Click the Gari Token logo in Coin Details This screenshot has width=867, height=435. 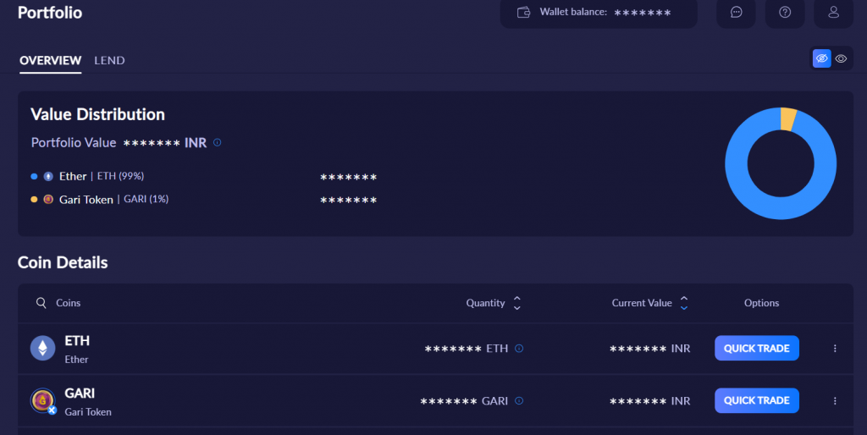(x=42, y=400)
